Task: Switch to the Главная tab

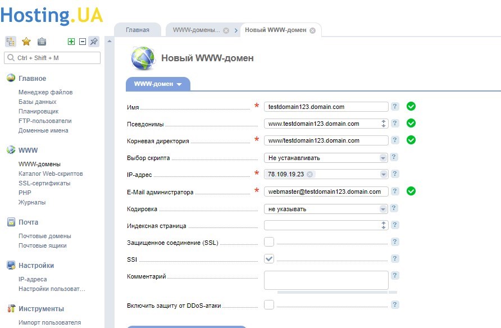Action: coord(137,30)
